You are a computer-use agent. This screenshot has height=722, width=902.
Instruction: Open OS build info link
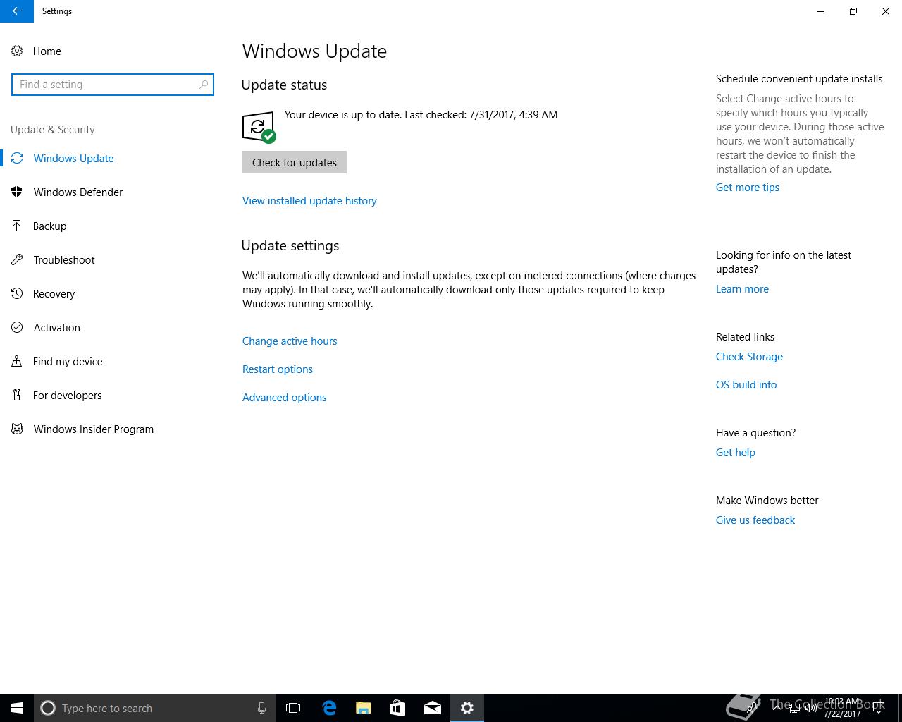746,385
